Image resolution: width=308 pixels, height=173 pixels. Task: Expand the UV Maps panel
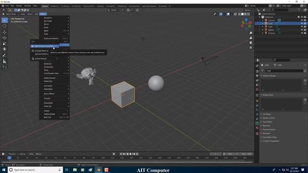coord(267,114)
